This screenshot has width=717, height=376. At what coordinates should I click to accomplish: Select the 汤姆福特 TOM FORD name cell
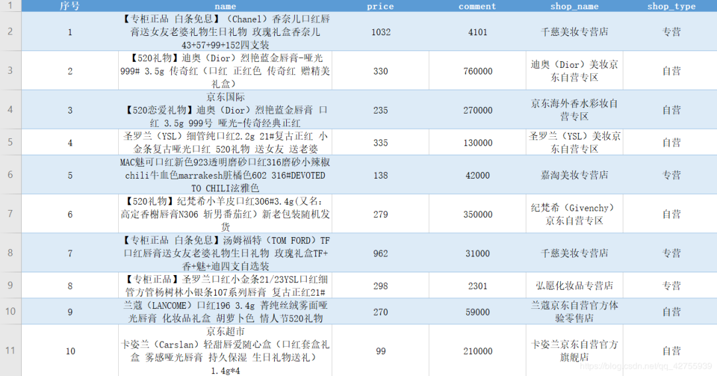pyautogui.click(x=226, y=253)
